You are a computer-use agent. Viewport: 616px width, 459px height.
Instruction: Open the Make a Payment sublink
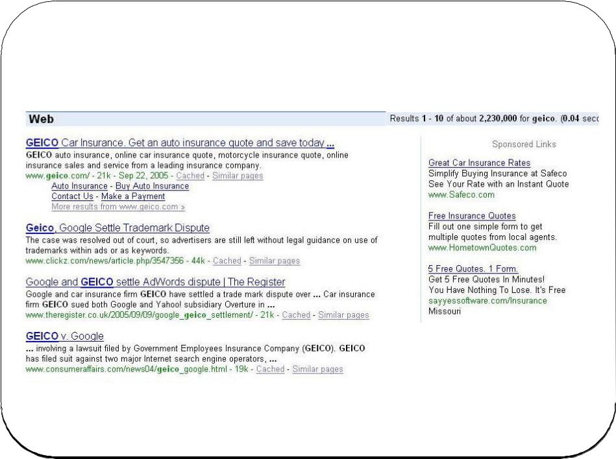point(133,196)
